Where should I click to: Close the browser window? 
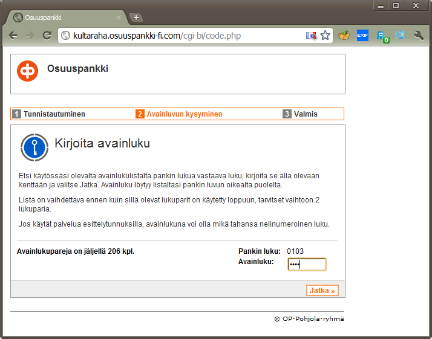416,6
